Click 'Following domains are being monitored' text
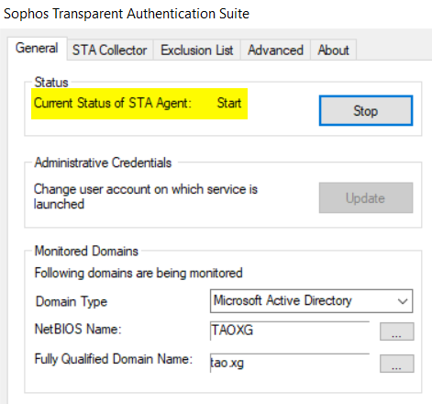The image size is (432, 404). (x=138, y=273)
